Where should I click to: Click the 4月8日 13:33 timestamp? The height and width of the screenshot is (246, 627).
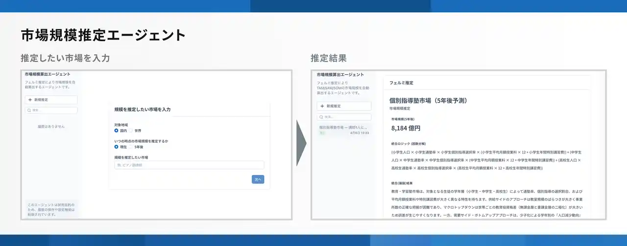(x=360, y=133)
